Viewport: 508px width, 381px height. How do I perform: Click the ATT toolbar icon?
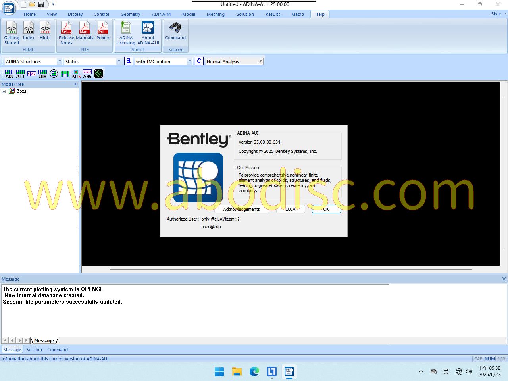tap(20, 74)
